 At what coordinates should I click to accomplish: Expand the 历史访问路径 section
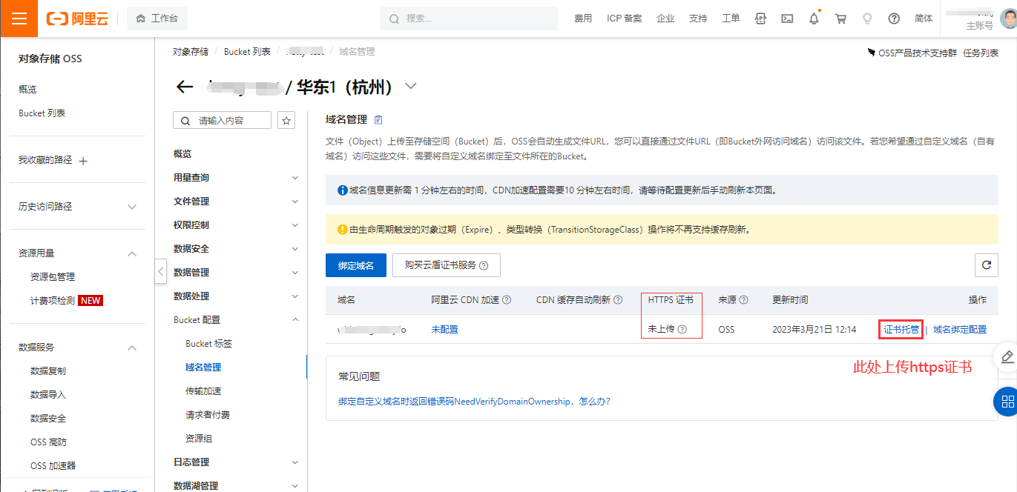[132, 207]
